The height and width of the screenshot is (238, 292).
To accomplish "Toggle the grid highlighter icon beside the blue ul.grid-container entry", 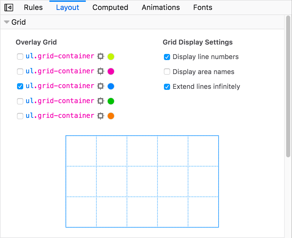I will coord(101,86).
